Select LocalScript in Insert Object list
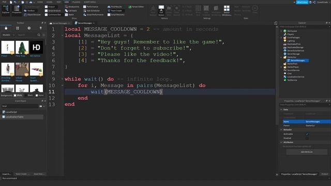This screenshot has width=331, height=186. pos(22,112)
